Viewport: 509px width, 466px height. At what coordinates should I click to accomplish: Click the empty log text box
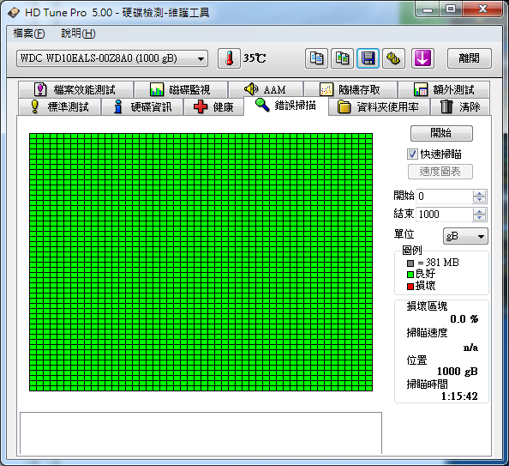tap(201, 433)
